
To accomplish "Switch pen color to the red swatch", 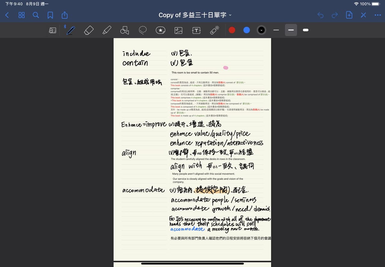I will (x=232, y=30).
